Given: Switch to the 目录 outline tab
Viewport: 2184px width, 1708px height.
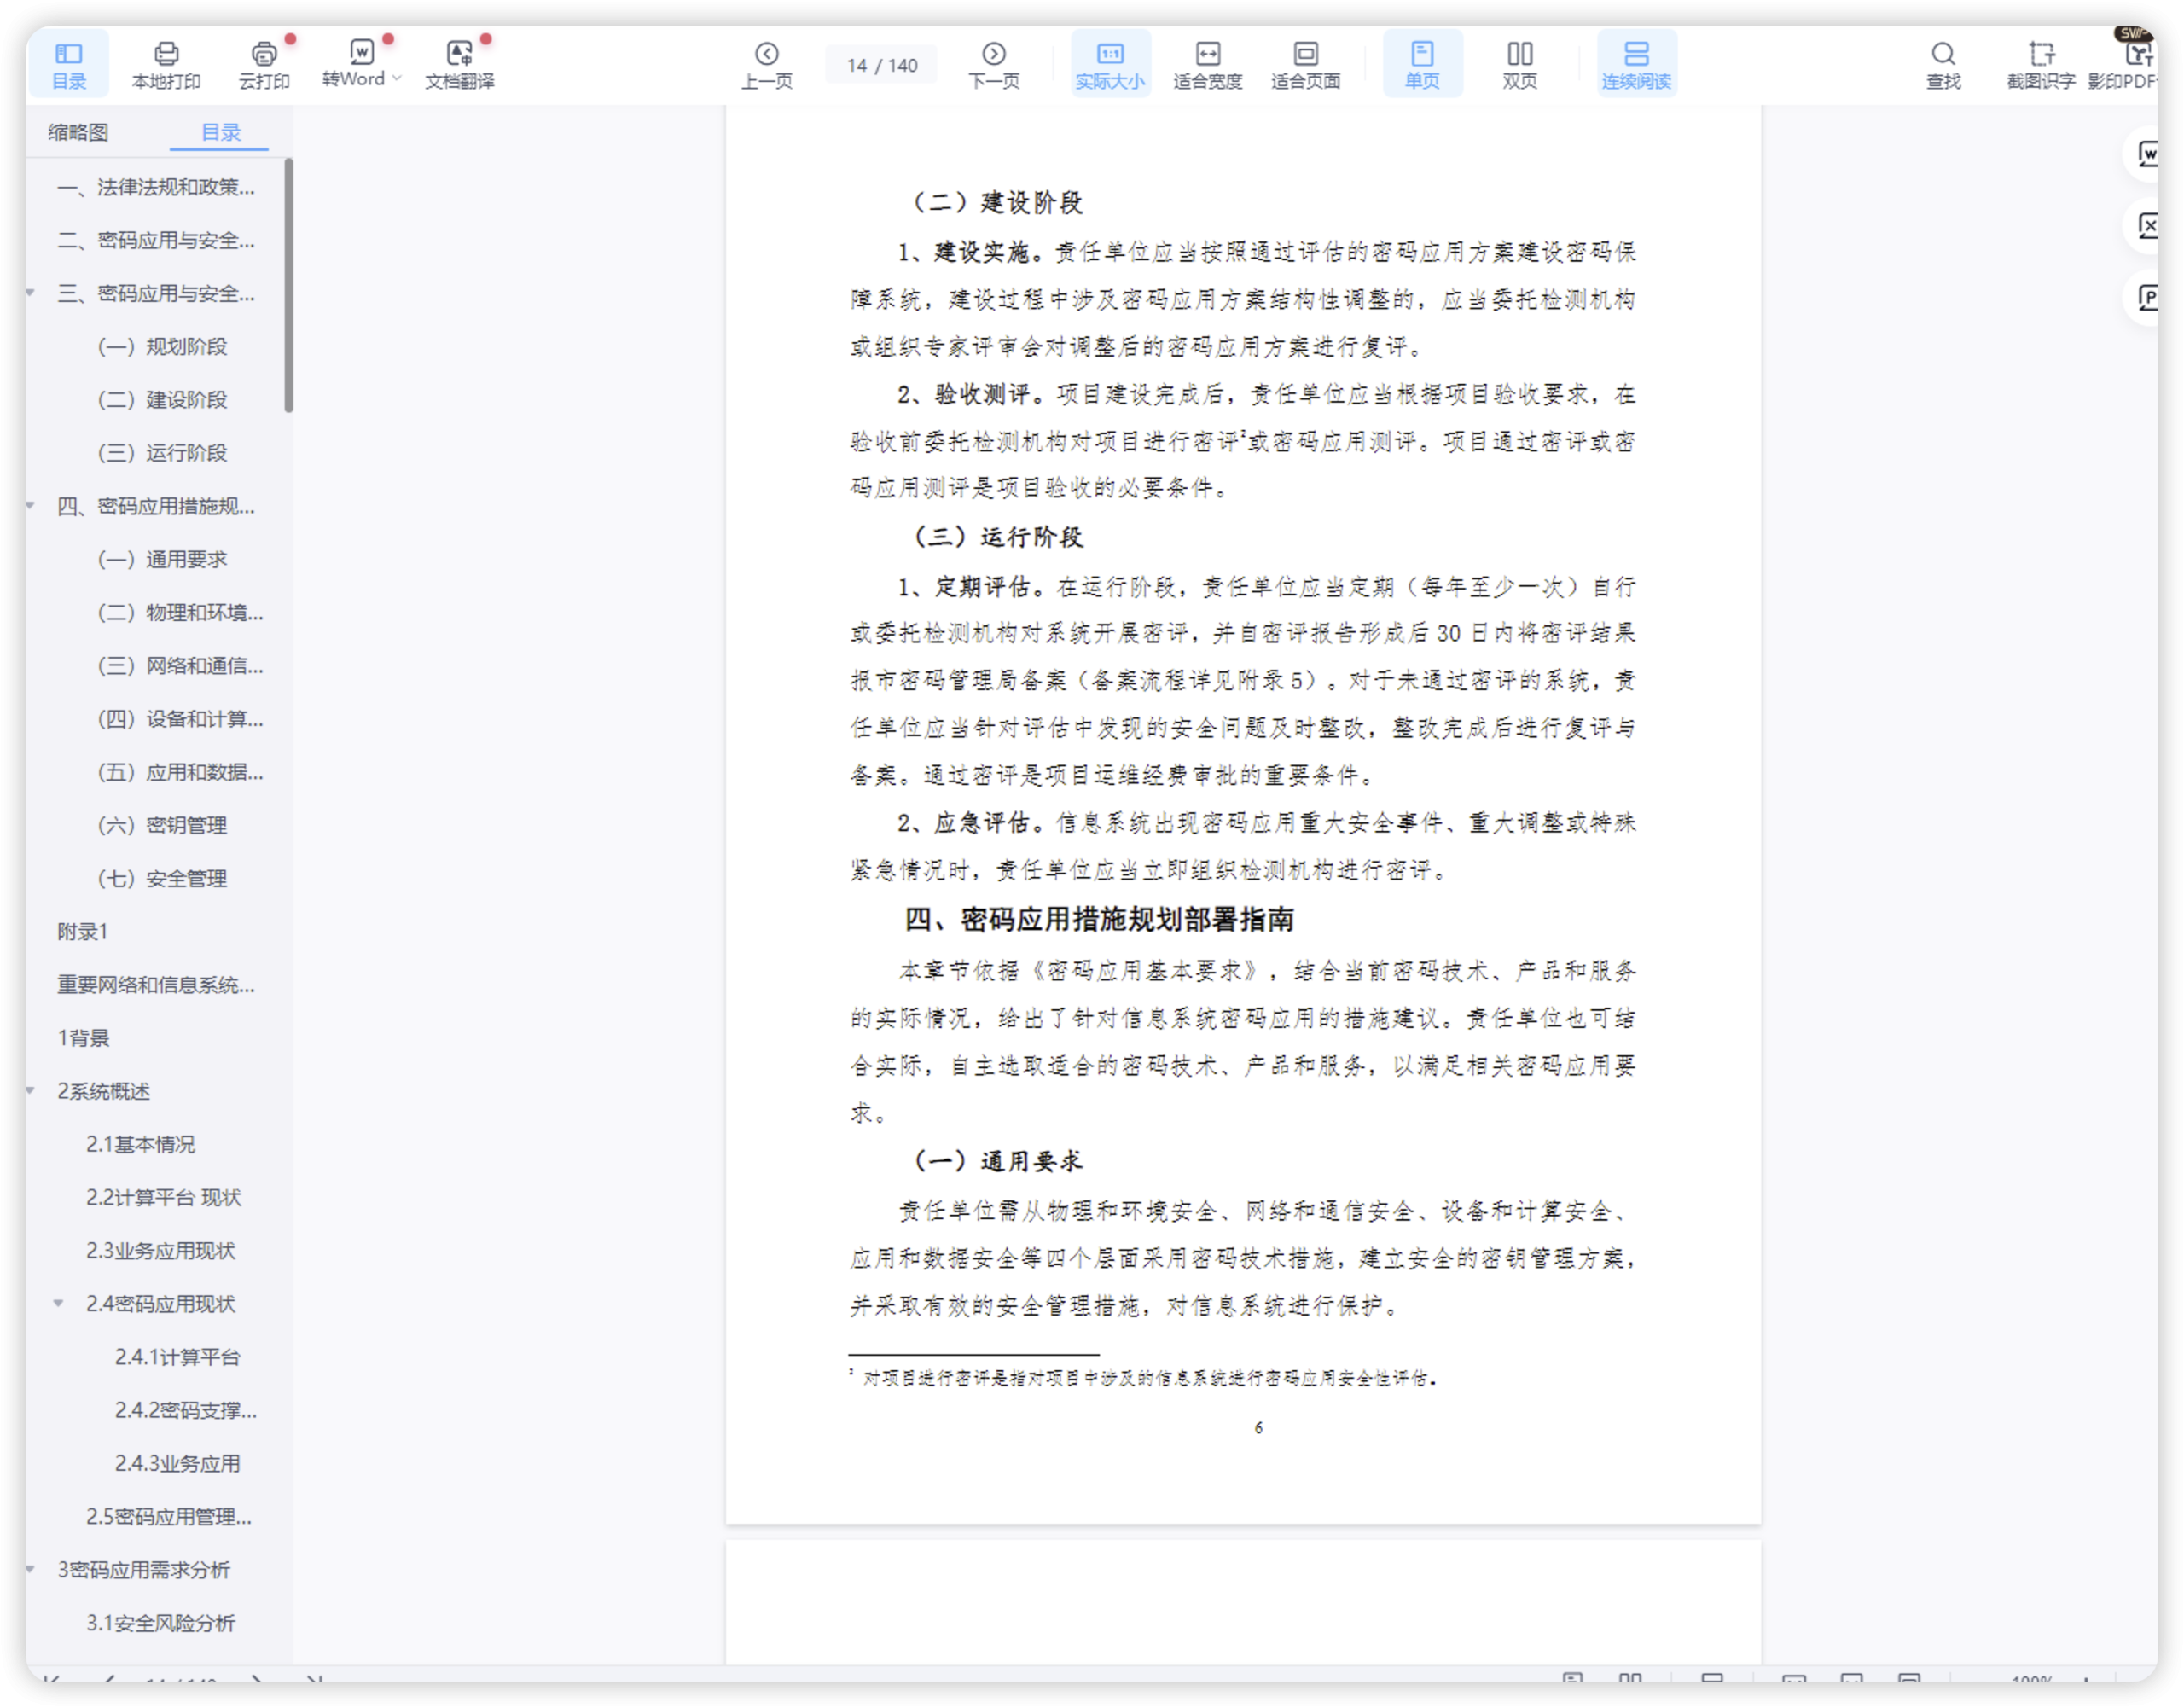Looking at the screenshot, I should (x=219, y=131).
